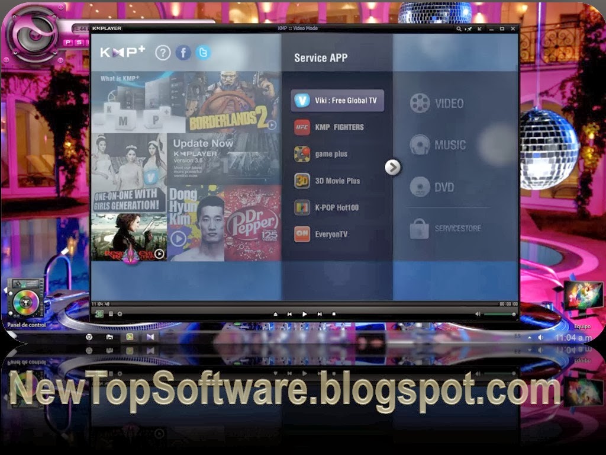Click the playback seek bar
This screenshot has width=606, height=455.
pyautogui.click(x=304, y=305)
